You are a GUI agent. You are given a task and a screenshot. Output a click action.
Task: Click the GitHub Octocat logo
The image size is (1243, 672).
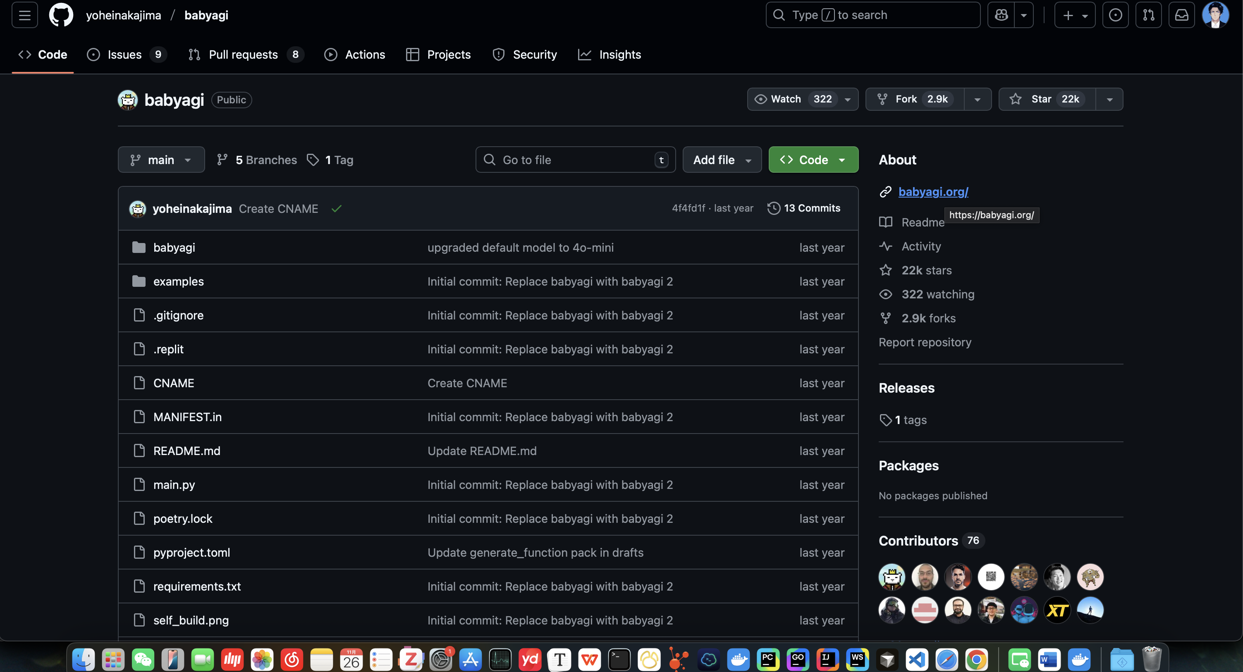tap(61, 15)
